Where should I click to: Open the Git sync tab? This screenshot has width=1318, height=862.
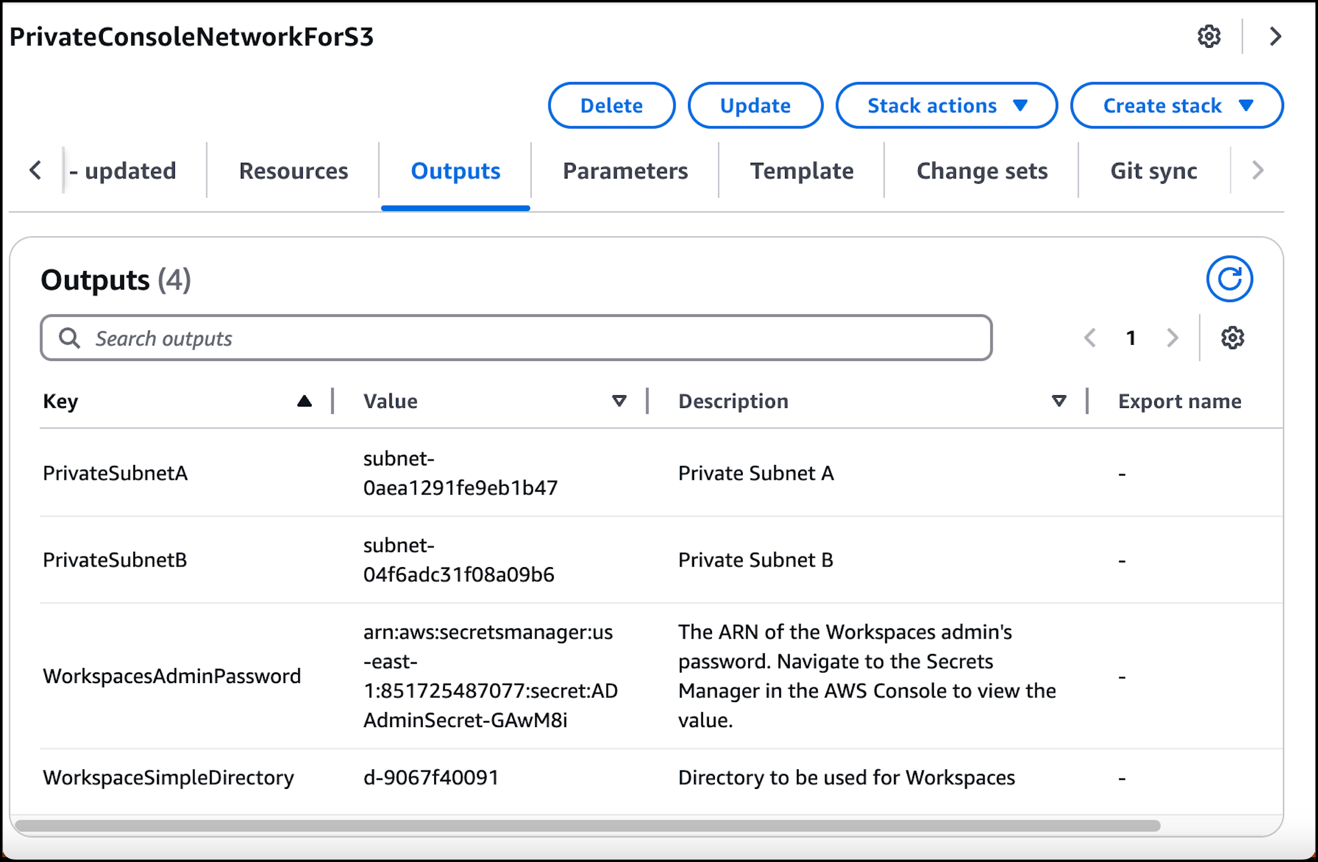click(x=1154, y=171)
